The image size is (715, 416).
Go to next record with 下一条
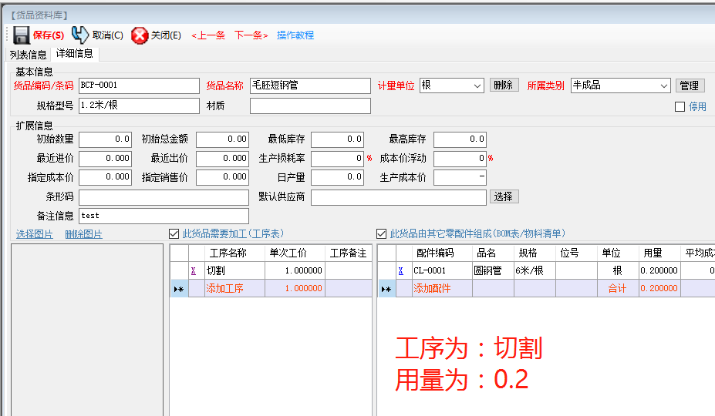click(x=251, y=35)
